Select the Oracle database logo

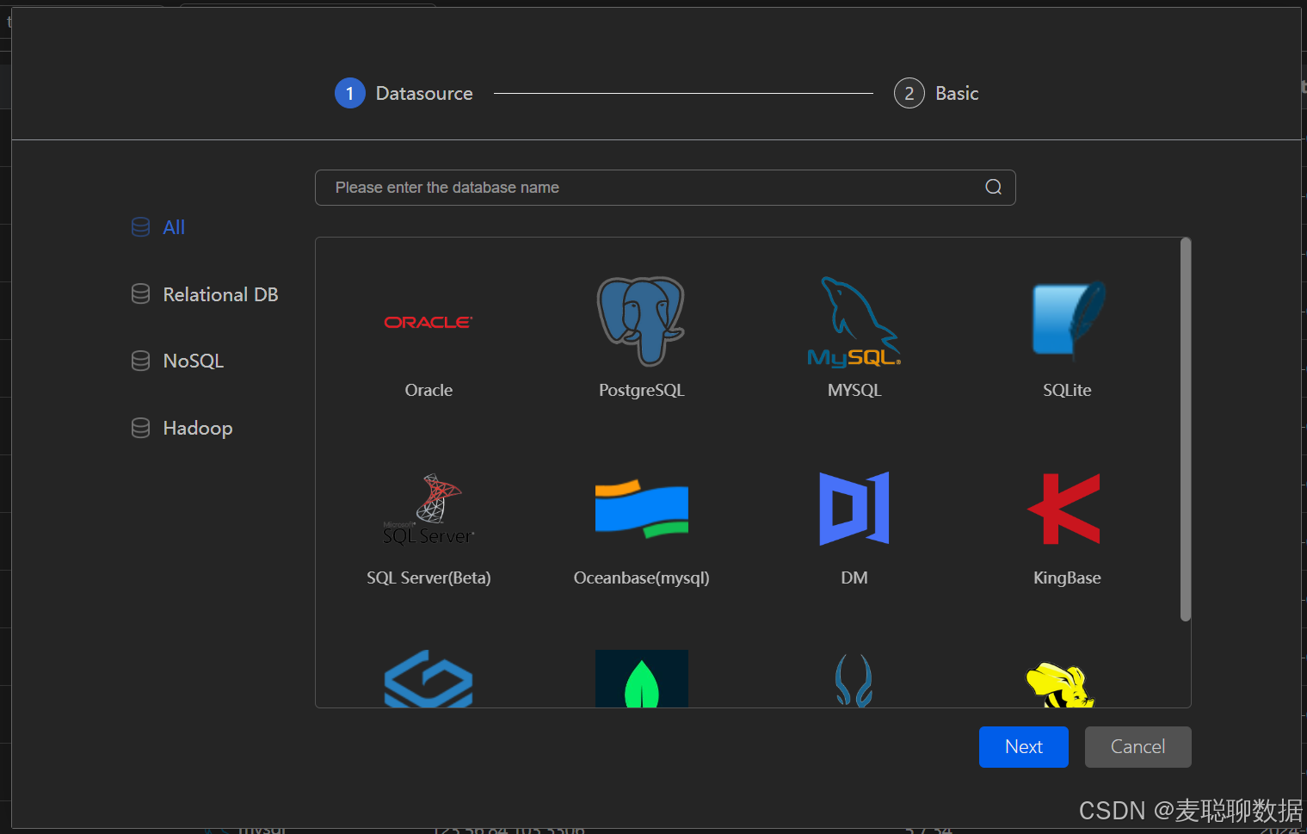tap(428, 322)
